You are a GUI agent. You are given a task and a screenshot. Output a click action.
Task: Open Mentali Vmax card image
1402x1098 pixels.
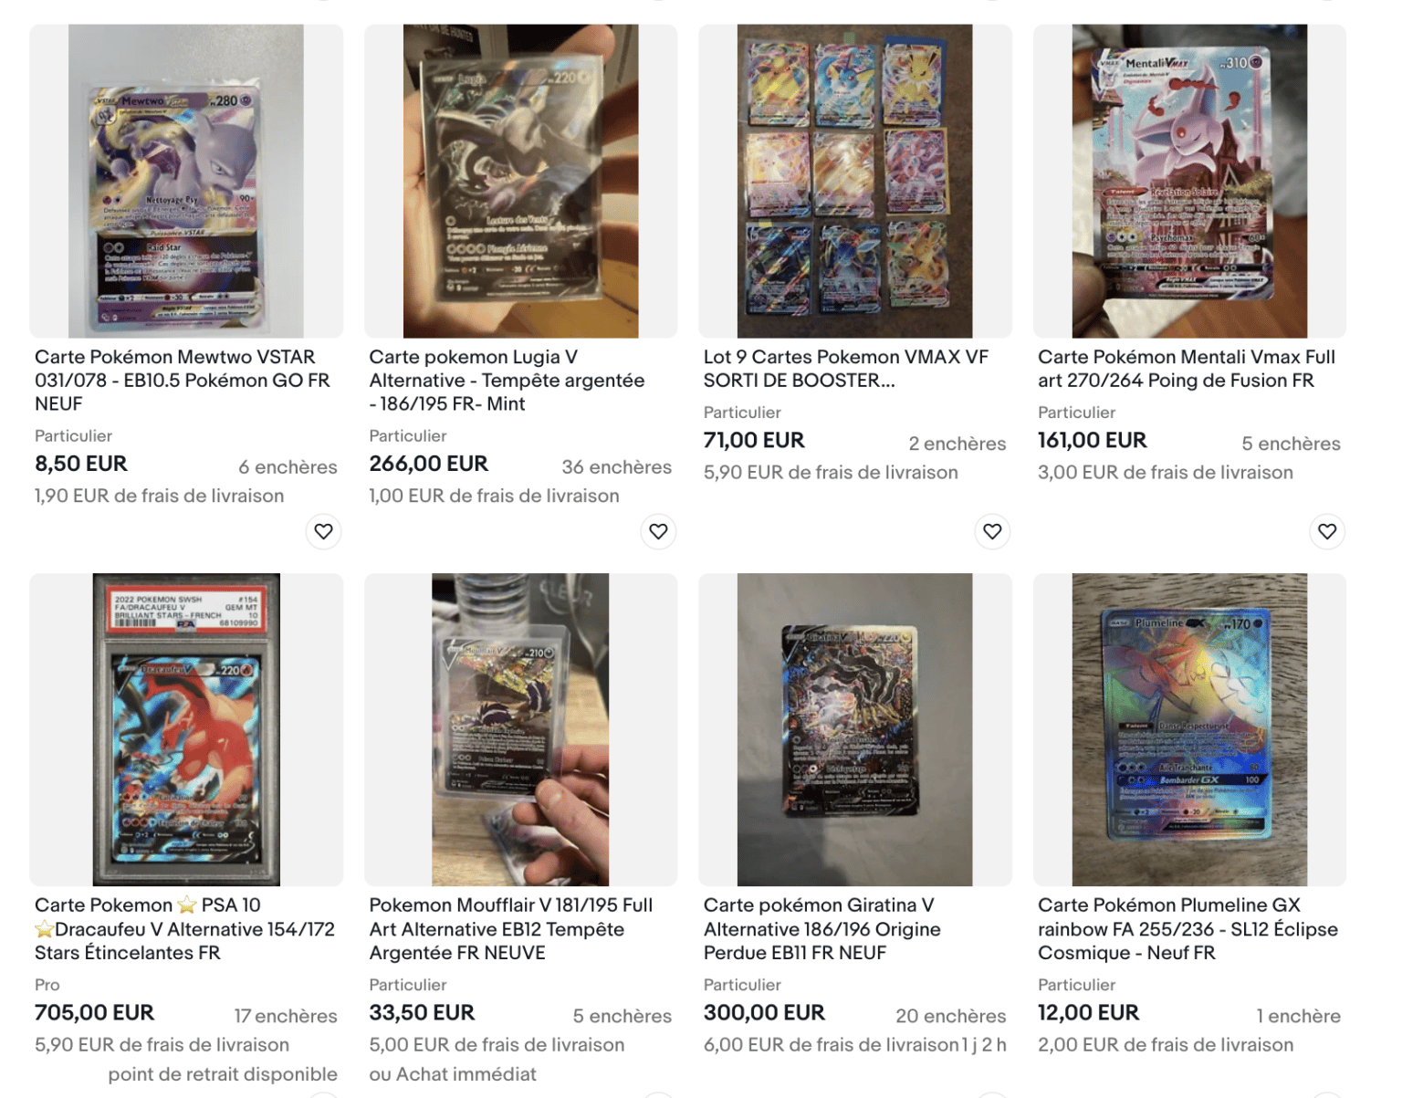[1189, 181]
